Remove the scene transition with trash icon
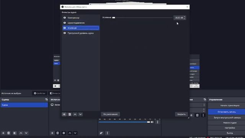The image size is (245, 138). tap(197, 115)
